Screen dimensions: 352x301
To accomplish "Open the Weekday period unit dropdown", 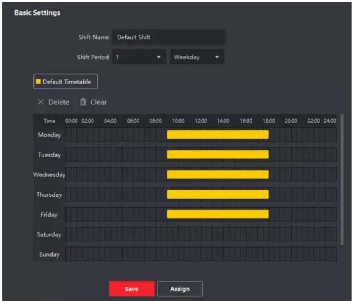I will 197,57.
